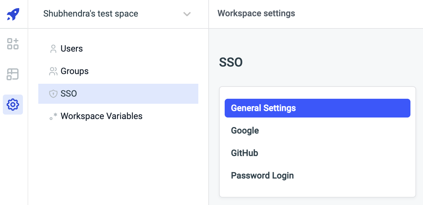Screen dimensions: 423x205
Task: Switch to the General Settings tab
Action: click(317, 108)
